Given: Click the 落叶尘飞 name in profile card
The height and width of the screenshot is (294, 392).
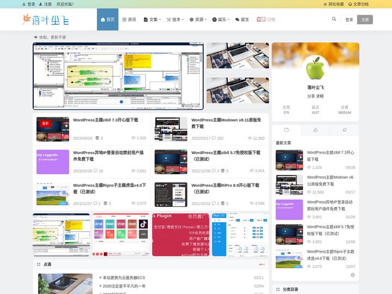Looking at the screenshot, I should (x=315, y=88).
